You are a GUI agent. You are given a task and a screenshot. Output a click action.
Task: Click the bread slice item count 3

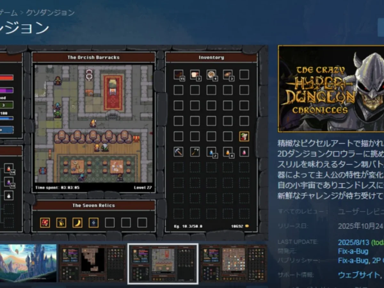coord(195,75)
